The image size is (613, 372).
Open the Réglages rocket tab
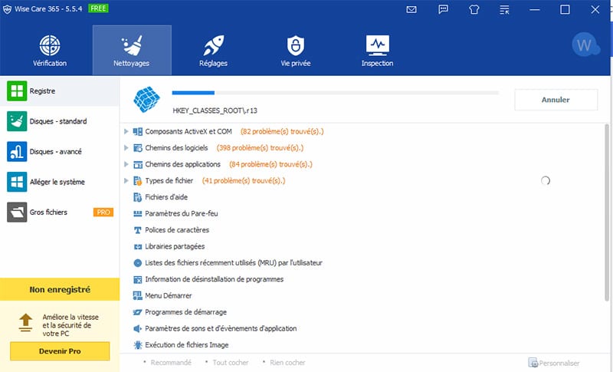(x=213, y=51)
